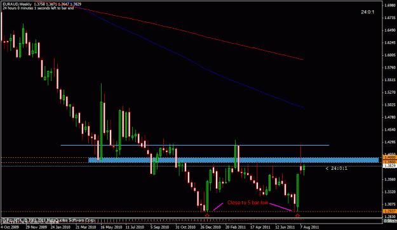Click the 16 May 2010 date label
397x230 pixels.
point(111,227)
